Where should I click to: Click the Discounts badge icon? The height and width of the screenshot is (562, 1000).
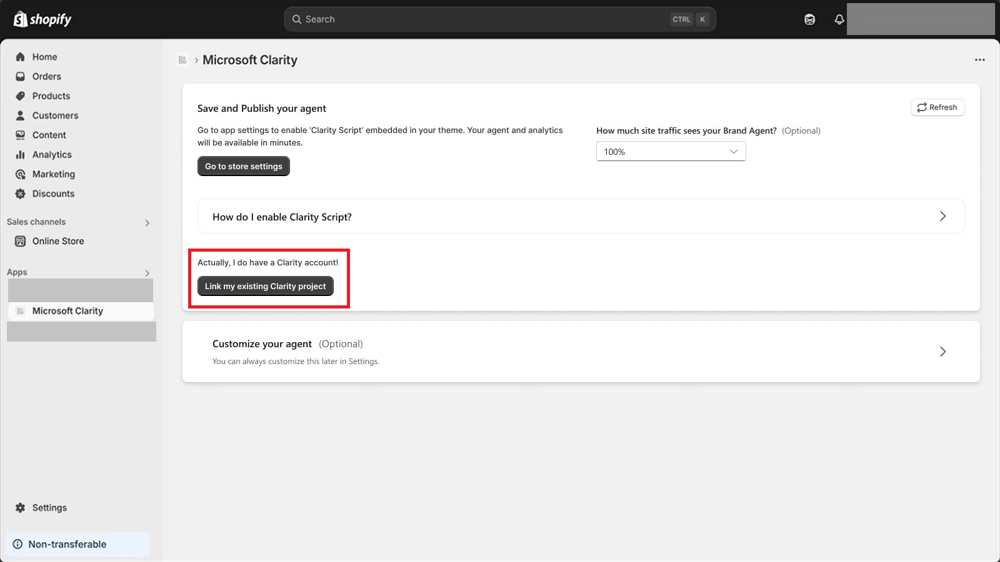(x=20, y=194)
